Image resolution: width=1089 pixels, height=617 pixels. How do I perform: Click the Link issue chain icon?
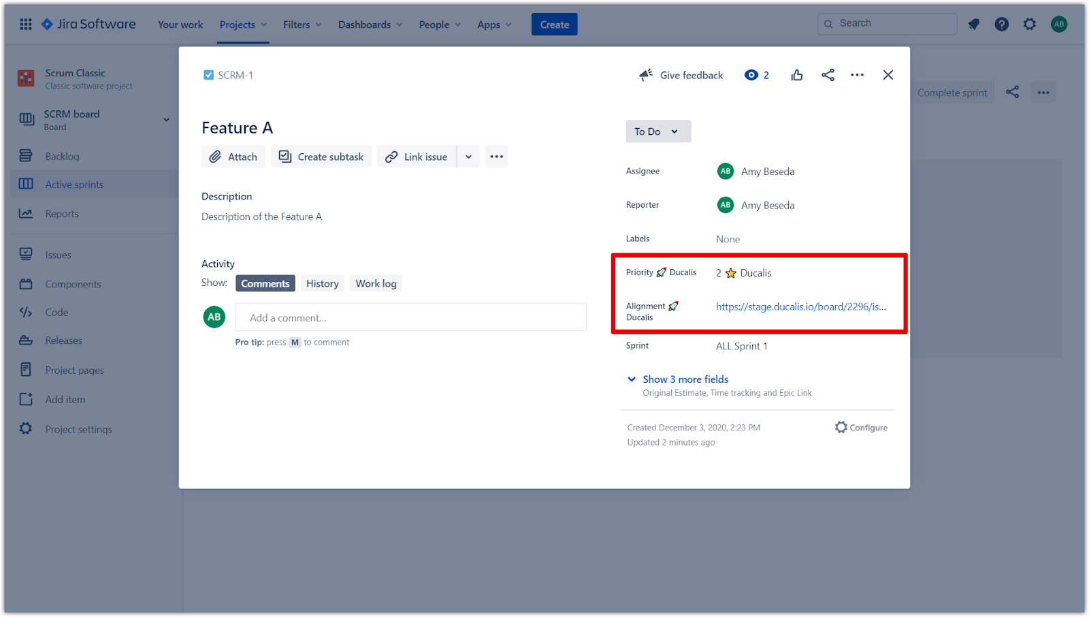[391, 156]
